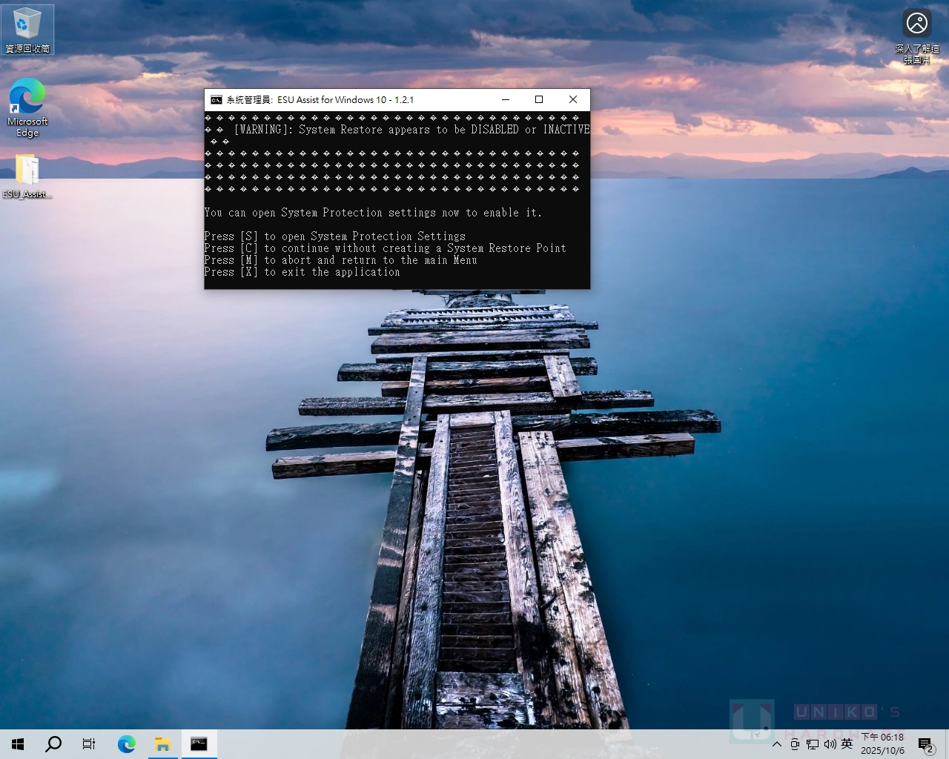This screenshot has height=759, width=949.
Task: Open the volume speaker control
Action: (x=830, y=744)
